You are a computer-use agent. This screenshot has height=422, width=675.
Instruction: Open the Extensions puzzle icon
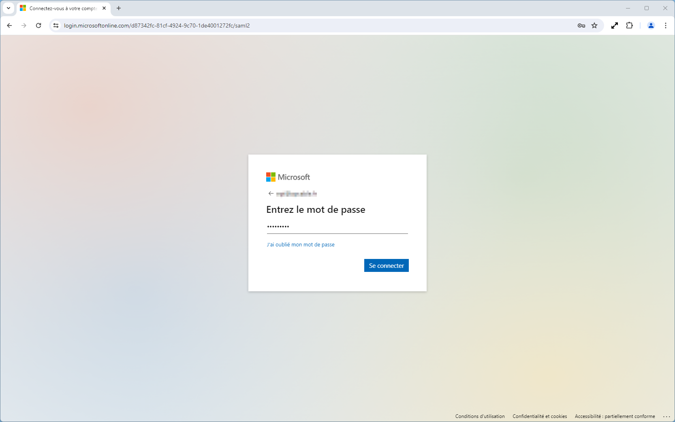[629, 25]
